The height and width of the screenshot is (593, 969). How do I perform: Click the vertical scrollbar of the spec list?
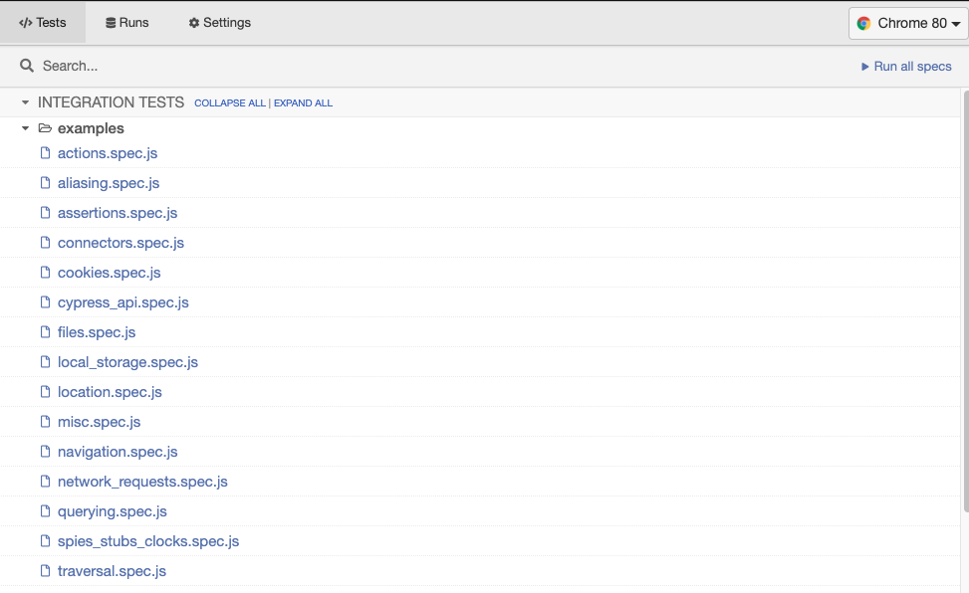click(964, 298)
